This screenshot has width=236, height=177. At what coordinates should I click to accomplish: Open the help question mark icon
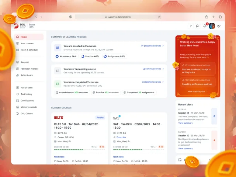click(x=191, y=26)
